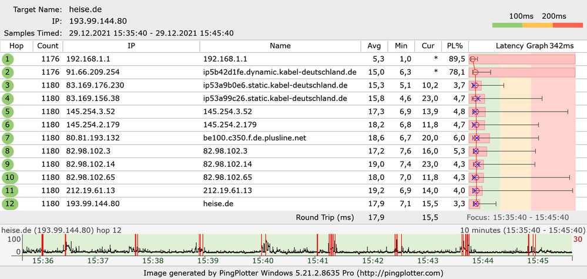Click the 15:45 timeline tick label
The width and height of the screenshot is (587, 279).
(x=537, y=260)
